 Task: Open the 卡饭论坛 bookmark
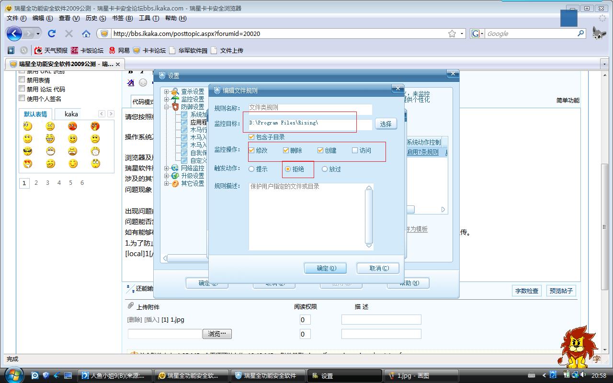pyautogui.click(x=87, y=50)
